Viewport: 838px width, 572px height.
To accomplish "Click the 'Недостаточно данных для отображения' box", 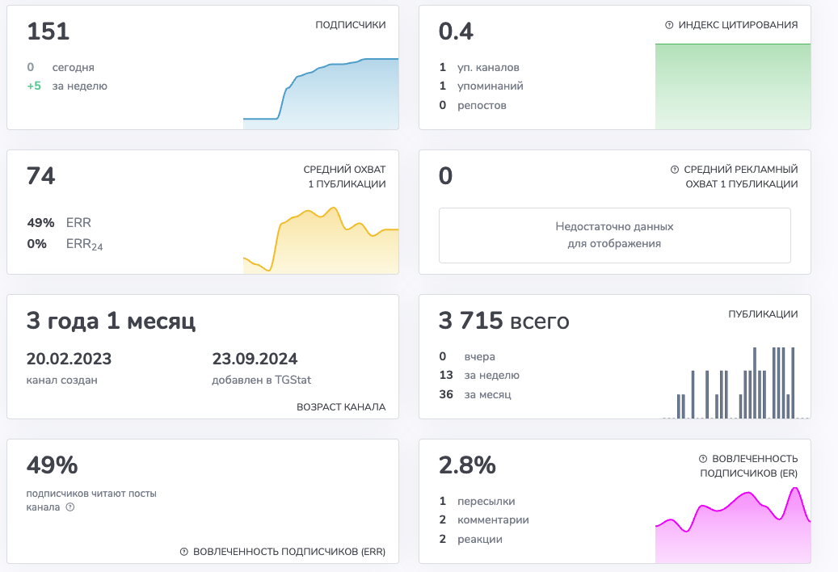I will click(614, 235).
